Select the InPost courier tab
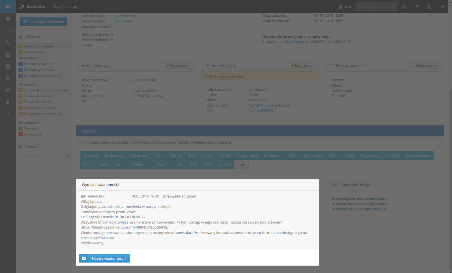The height and width of the screenshot is (273, 452). click(x=334, y=155)
